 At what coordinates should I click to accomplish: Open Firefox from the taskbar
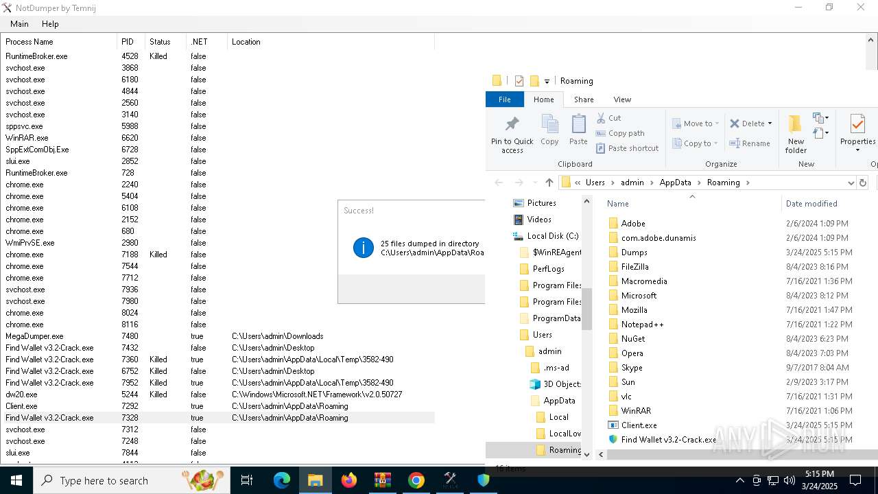pos(349,480)
